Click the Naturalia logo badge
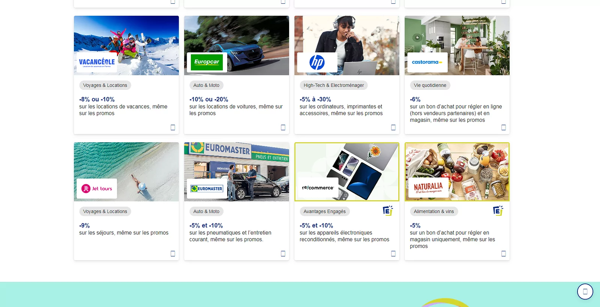Screen dimensions: 600x307 (428, 188)
